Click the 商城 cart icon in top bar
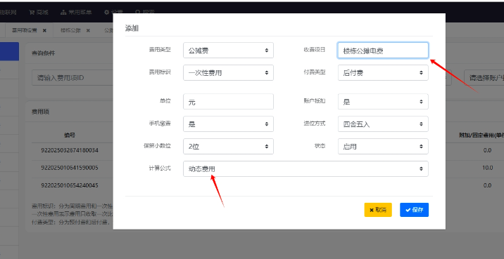This screenshot has width=504, height=259. pos(32,12)
